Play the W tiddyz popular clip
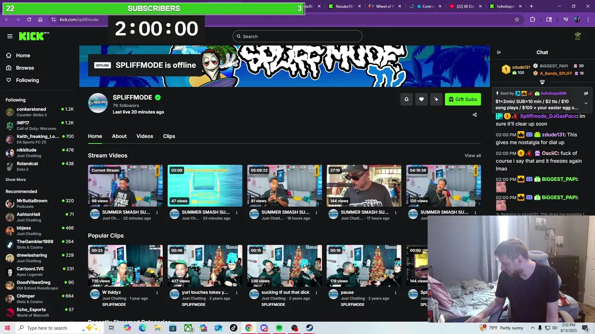Image resolution: width=595 pixels, height=334 pixels. (126, 266)
